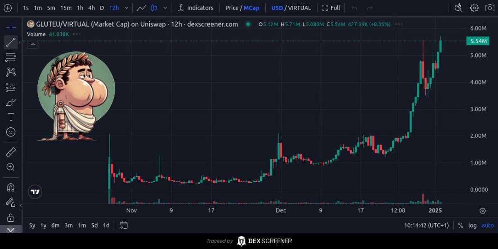This screenshot has width=498, height=249.
Task: Open price scale settings gear at bottom right
Action: 482,211
